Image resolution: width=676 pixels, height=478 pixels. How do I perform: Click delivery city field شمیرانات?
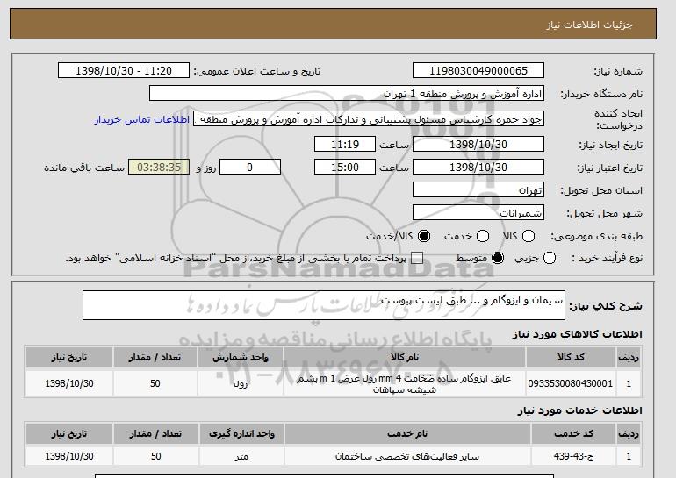[478, 213]
